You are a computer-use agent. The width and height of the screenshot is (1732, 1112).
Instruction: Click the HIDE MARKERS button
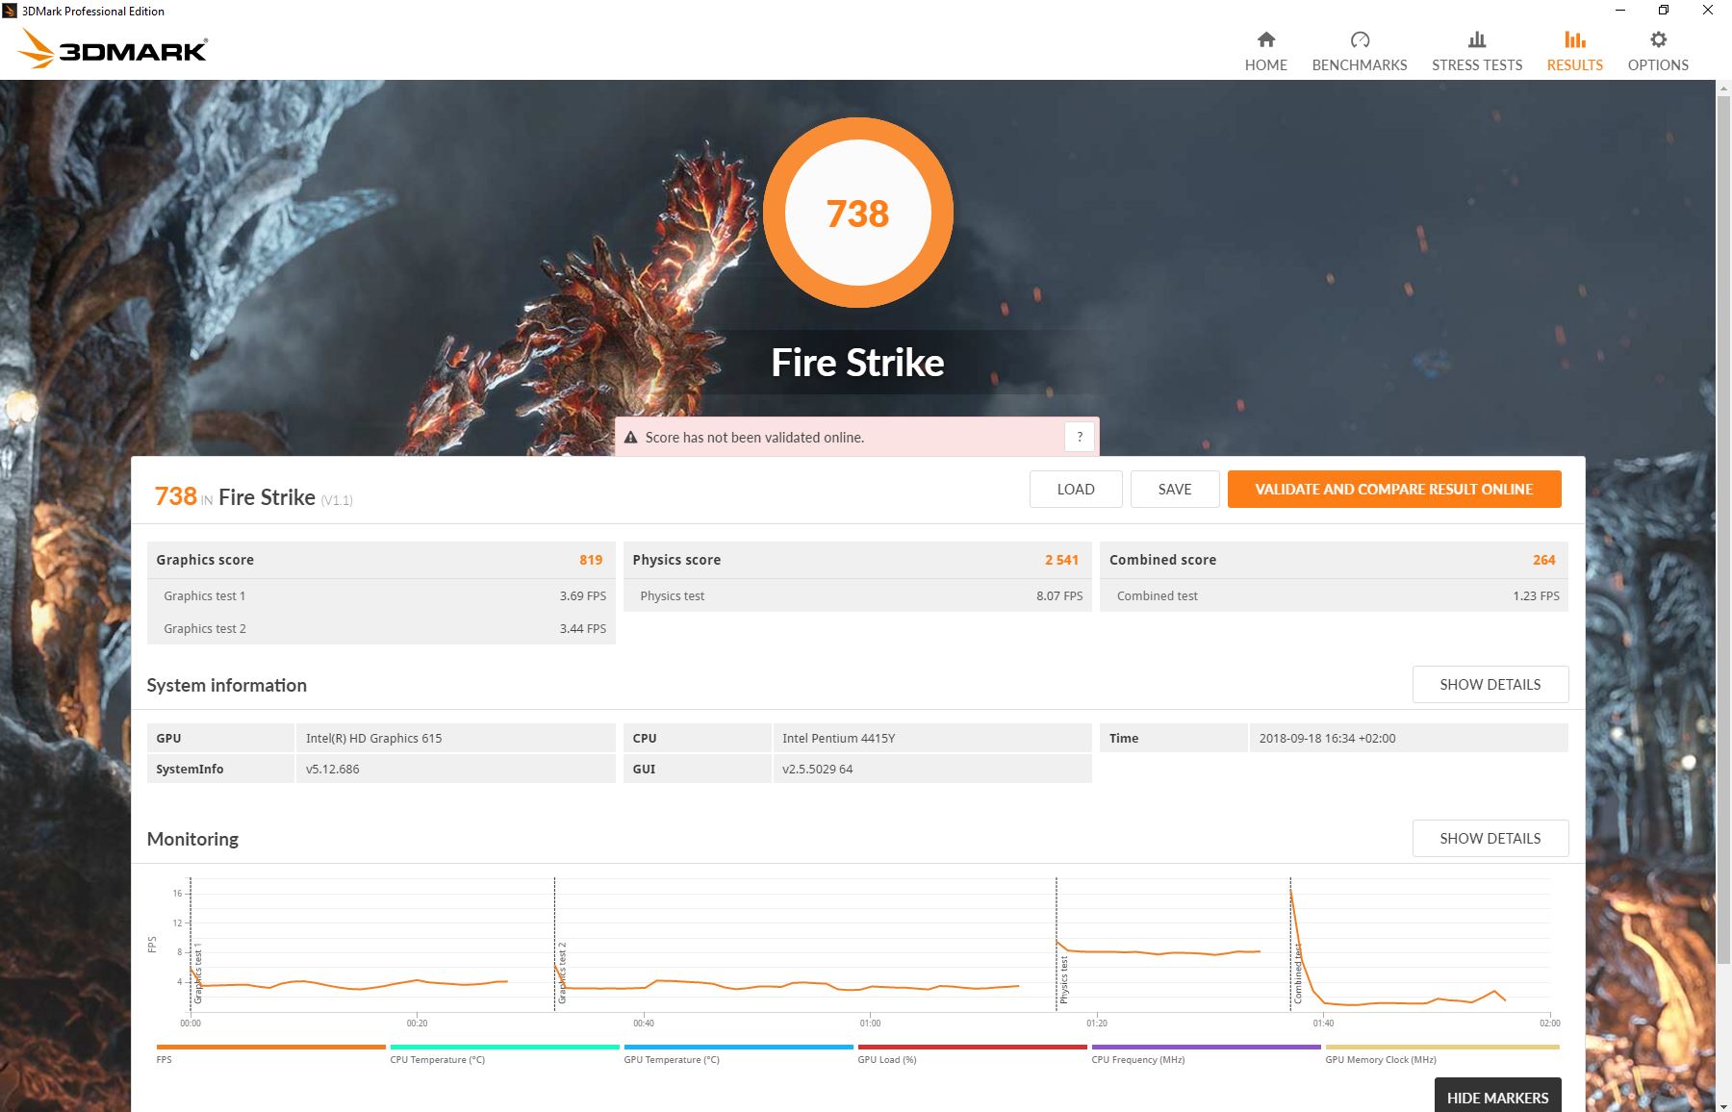tap(1497, 1097)
